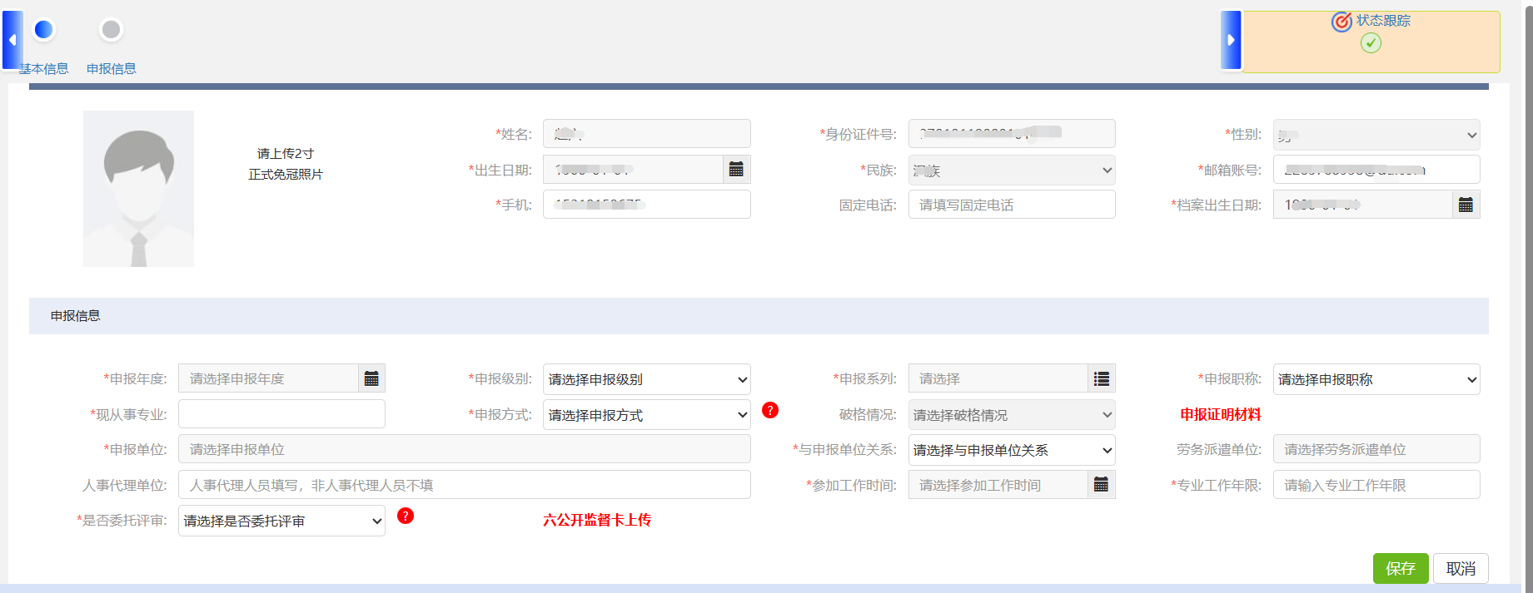Open the 档案出生日期 calendar icon
Viewport: 1533px width, 593px height.
click(1466, 205)
